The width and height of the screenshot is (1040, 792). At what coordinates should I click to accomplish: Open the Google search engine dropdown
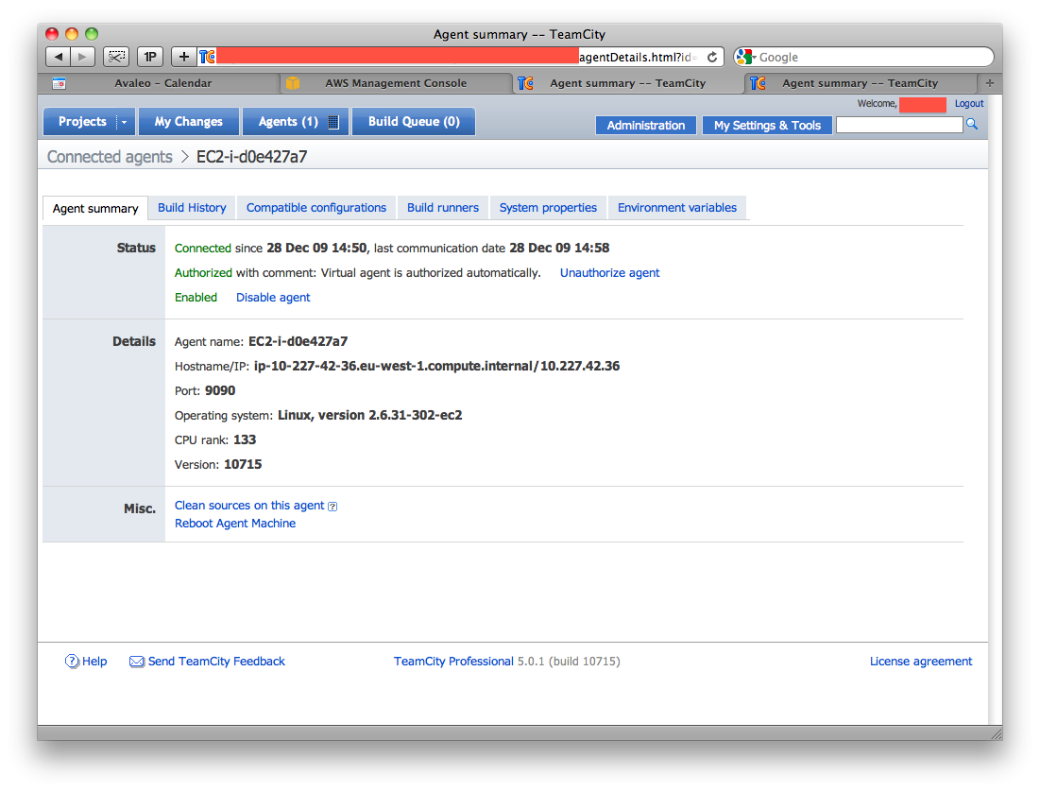pos(746,57)
